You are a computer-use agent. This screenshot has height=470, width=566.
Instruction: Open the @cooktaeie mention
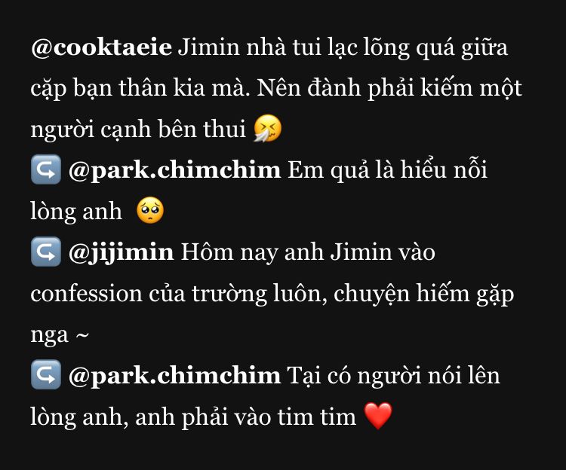pyautogui.click(x=101, y=47)
